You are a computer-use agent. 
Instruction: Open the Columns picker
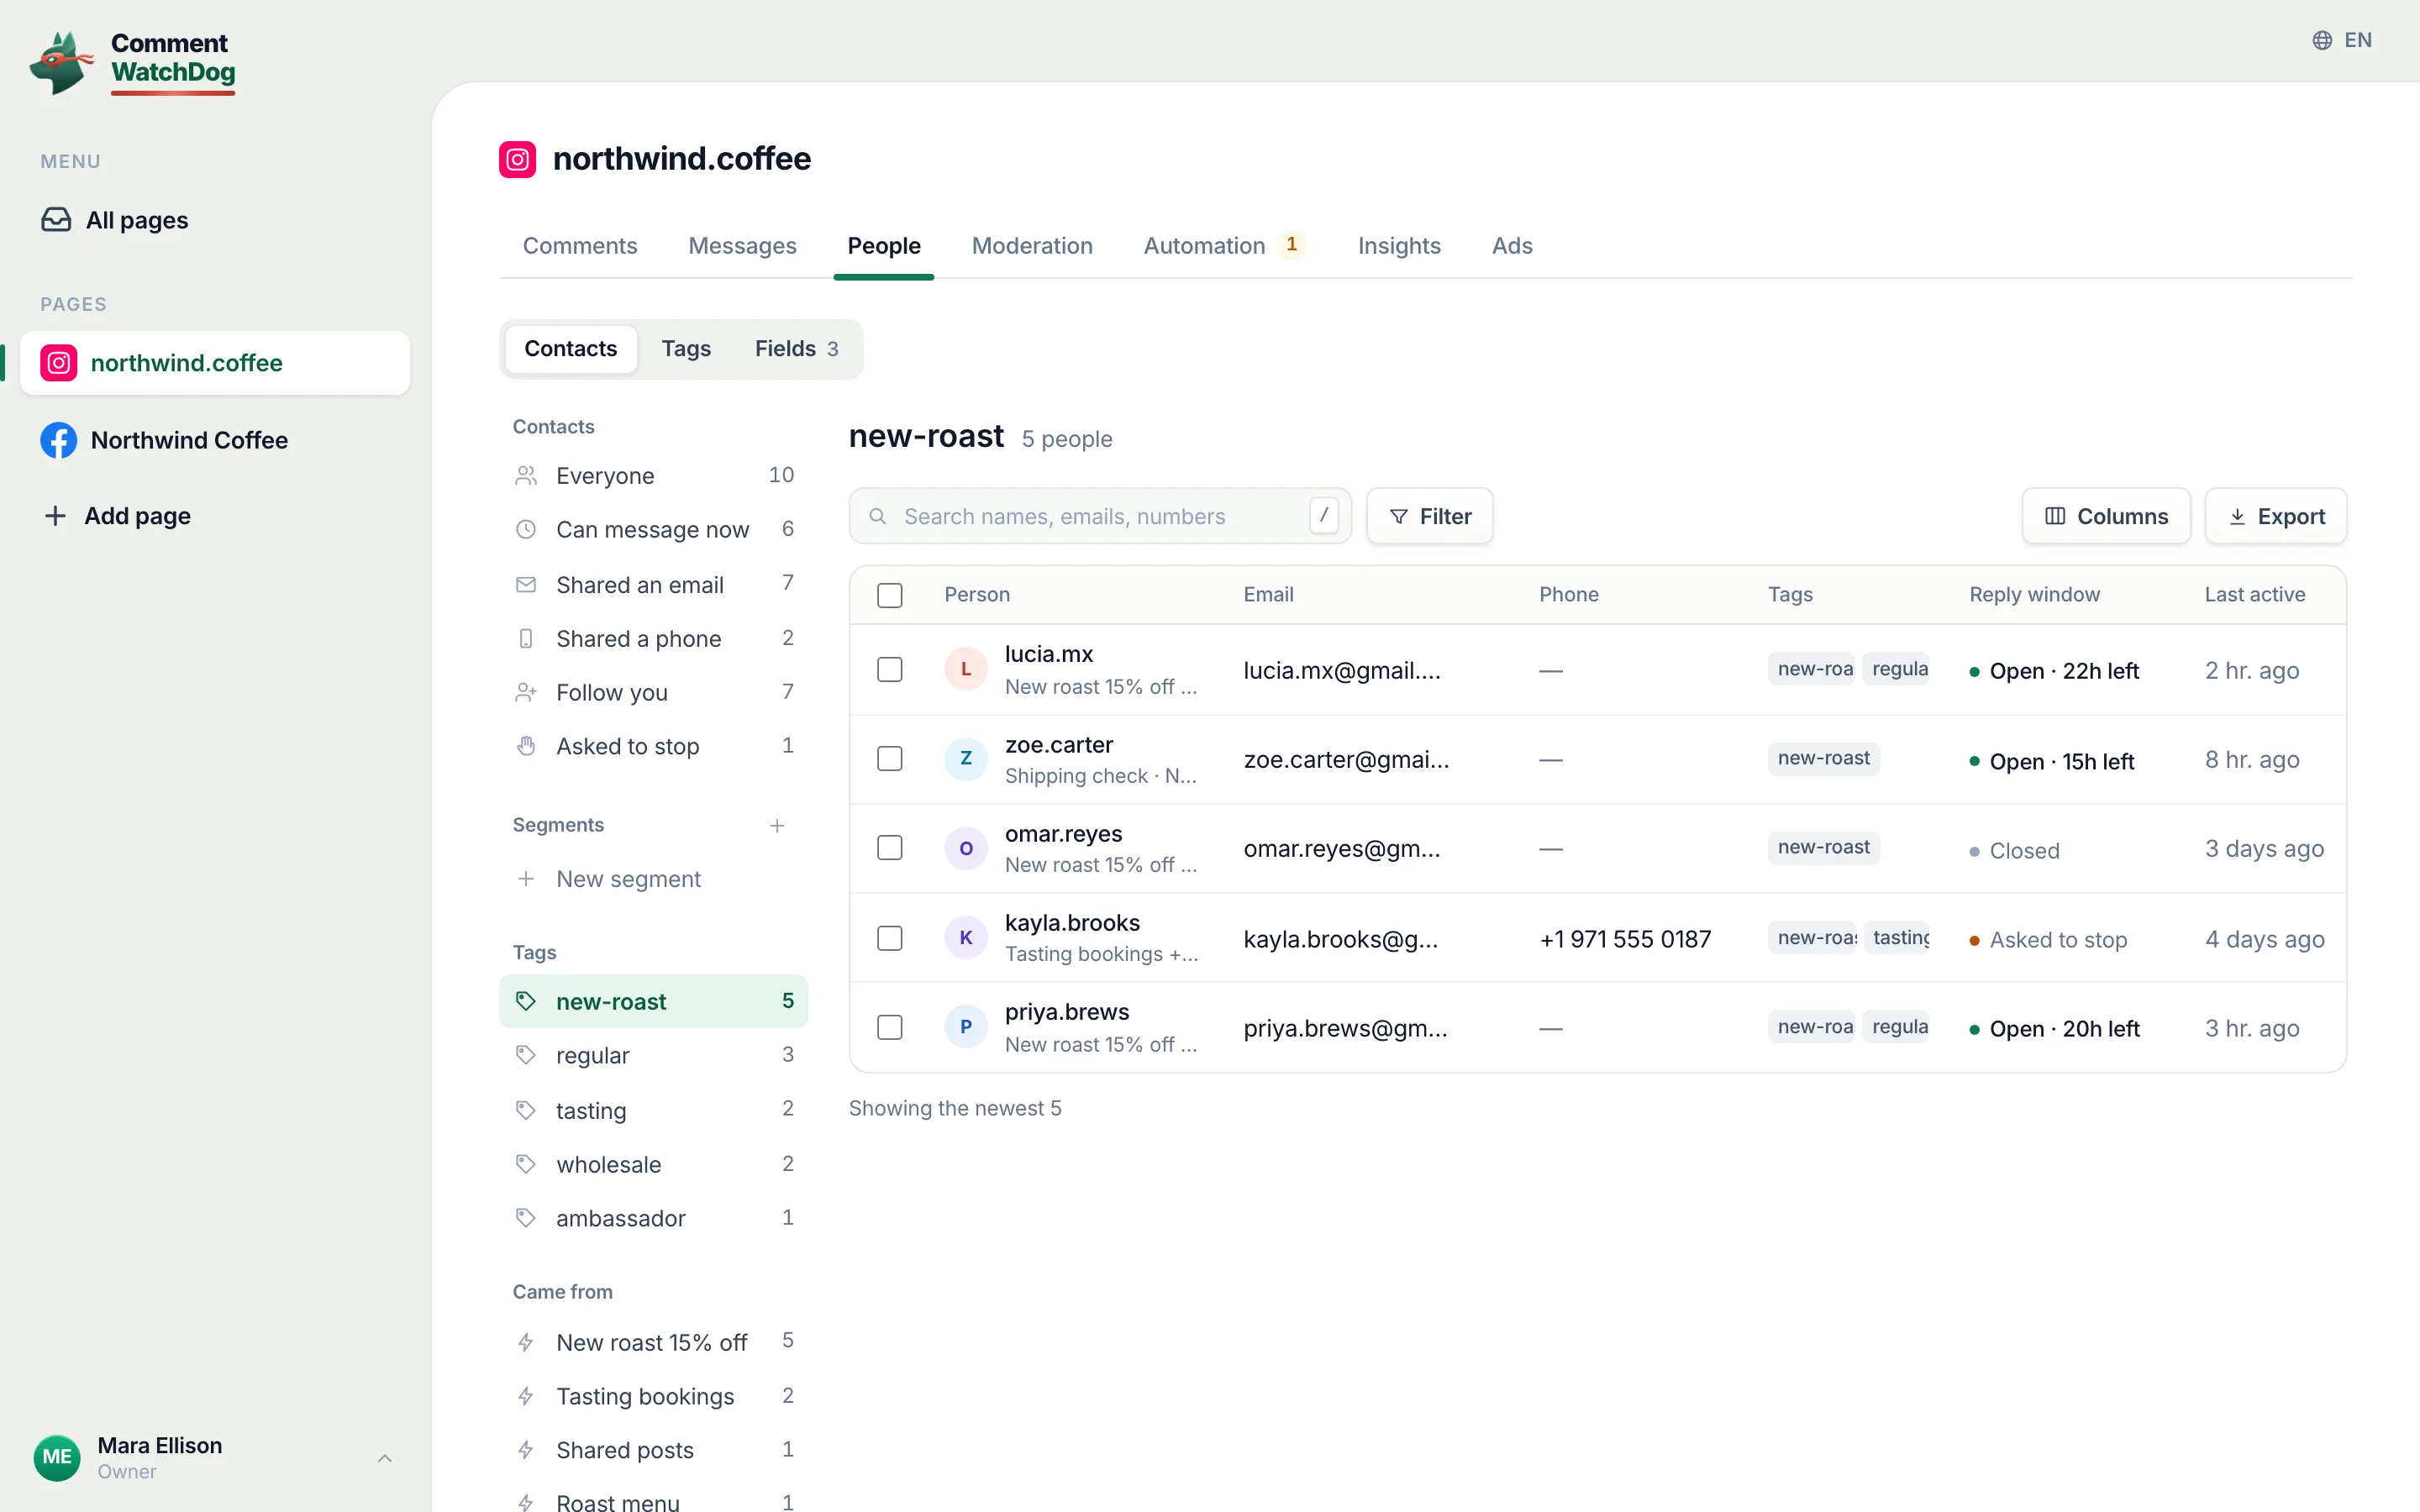2106,516
